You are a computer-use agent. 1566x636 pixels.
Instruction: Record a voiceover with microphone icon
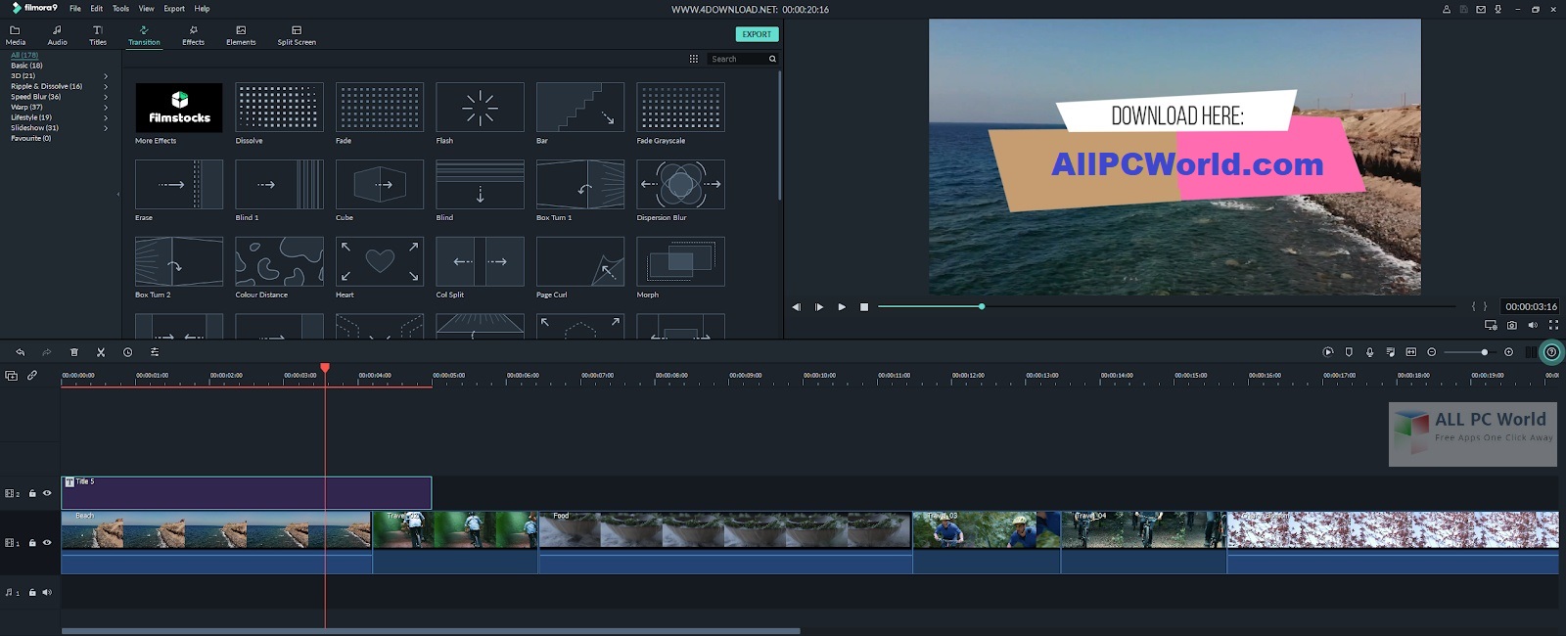pos(1369,352)
